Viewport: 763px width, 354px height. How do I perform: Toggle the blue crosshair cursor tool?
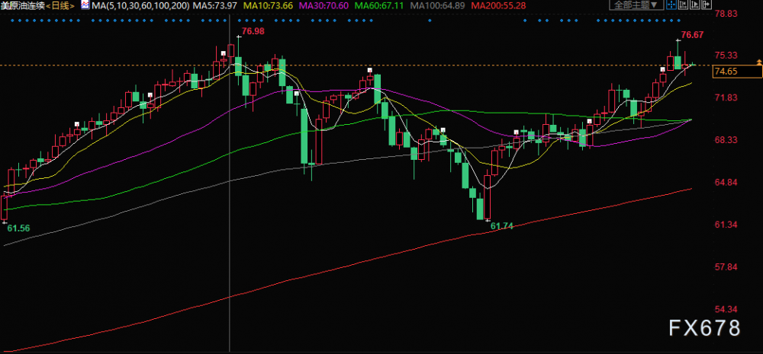(671, 5)
